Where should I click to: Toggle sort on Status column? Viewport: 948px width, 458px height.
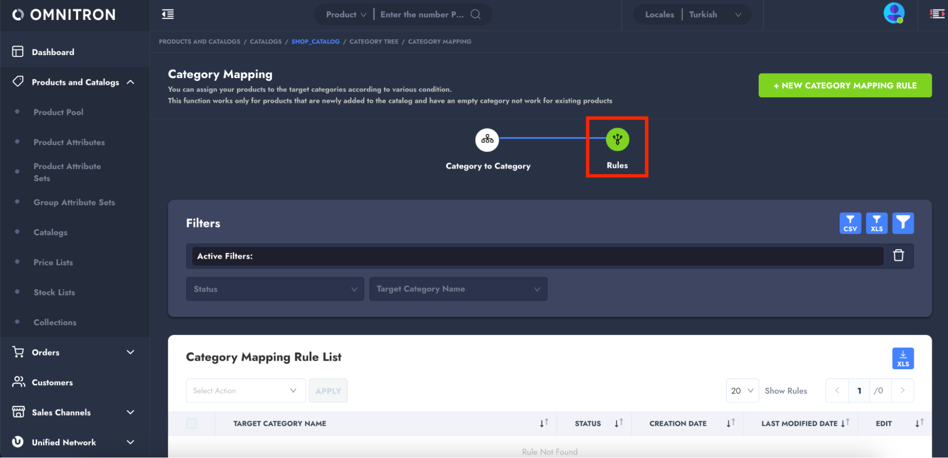tap(618, 423)
